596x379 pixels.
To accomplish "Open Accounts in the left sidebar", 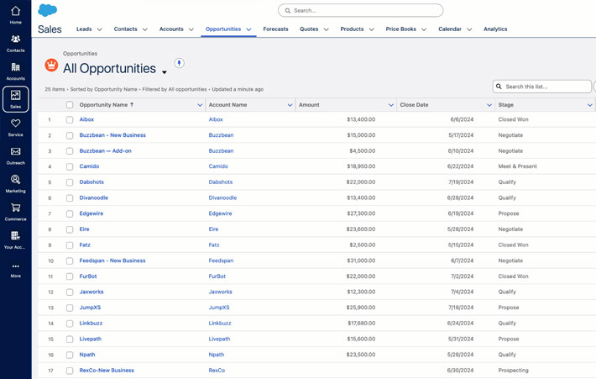I will click(16, 71).
